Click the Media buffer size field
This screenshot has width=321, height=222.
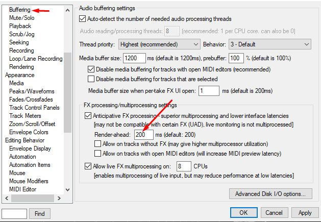(x=135, y=58)
